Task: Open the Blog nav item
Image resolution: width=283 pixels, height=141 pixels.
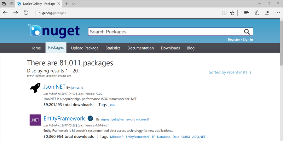Action: point(191,48)
